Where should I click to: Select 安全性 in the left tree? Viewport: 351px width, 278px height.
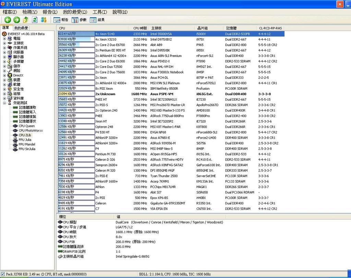coord(19,89)
